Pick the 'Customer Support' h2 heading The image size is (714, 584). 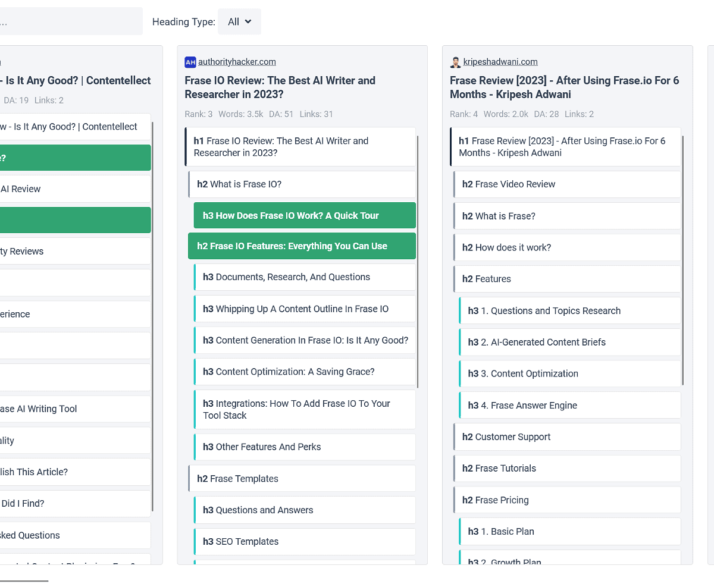pyautogui.click(x=567, y=437)
